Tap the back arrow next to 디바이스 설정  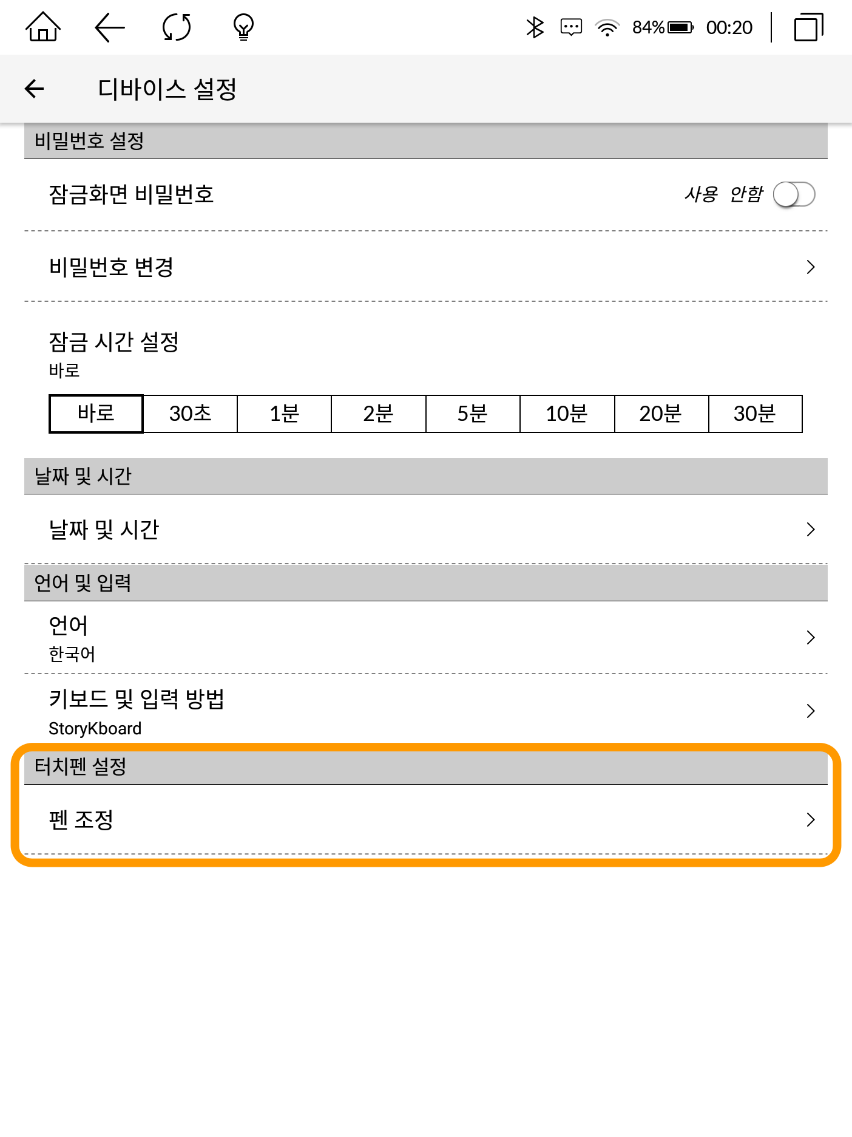[x=35, y=89]
